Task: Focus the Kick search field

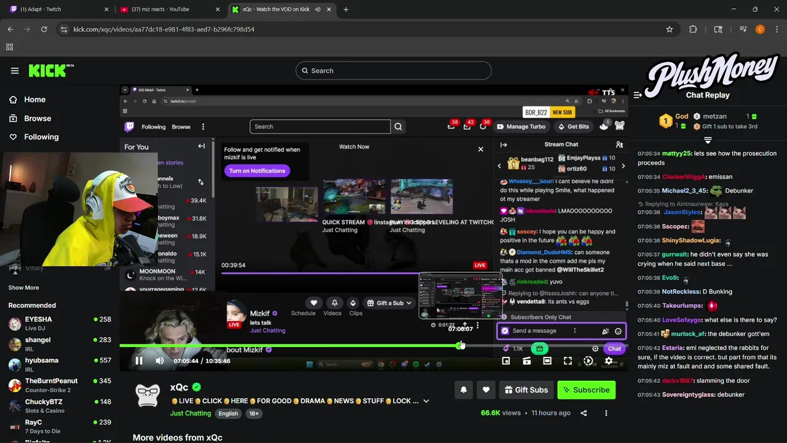Action: (393, 71)
